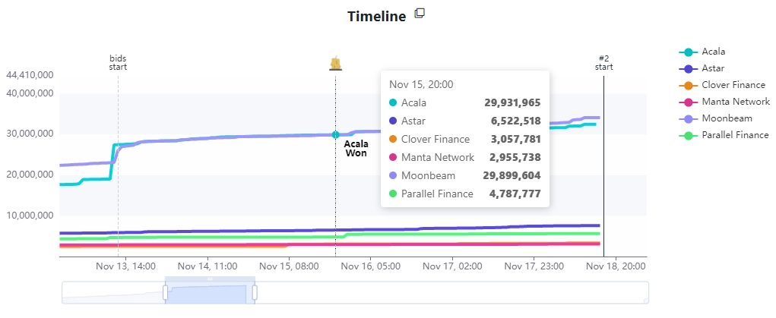Screen dimensions: 776x318
Task: Toggle the Astar series in the legend
Action: [713, 68]
